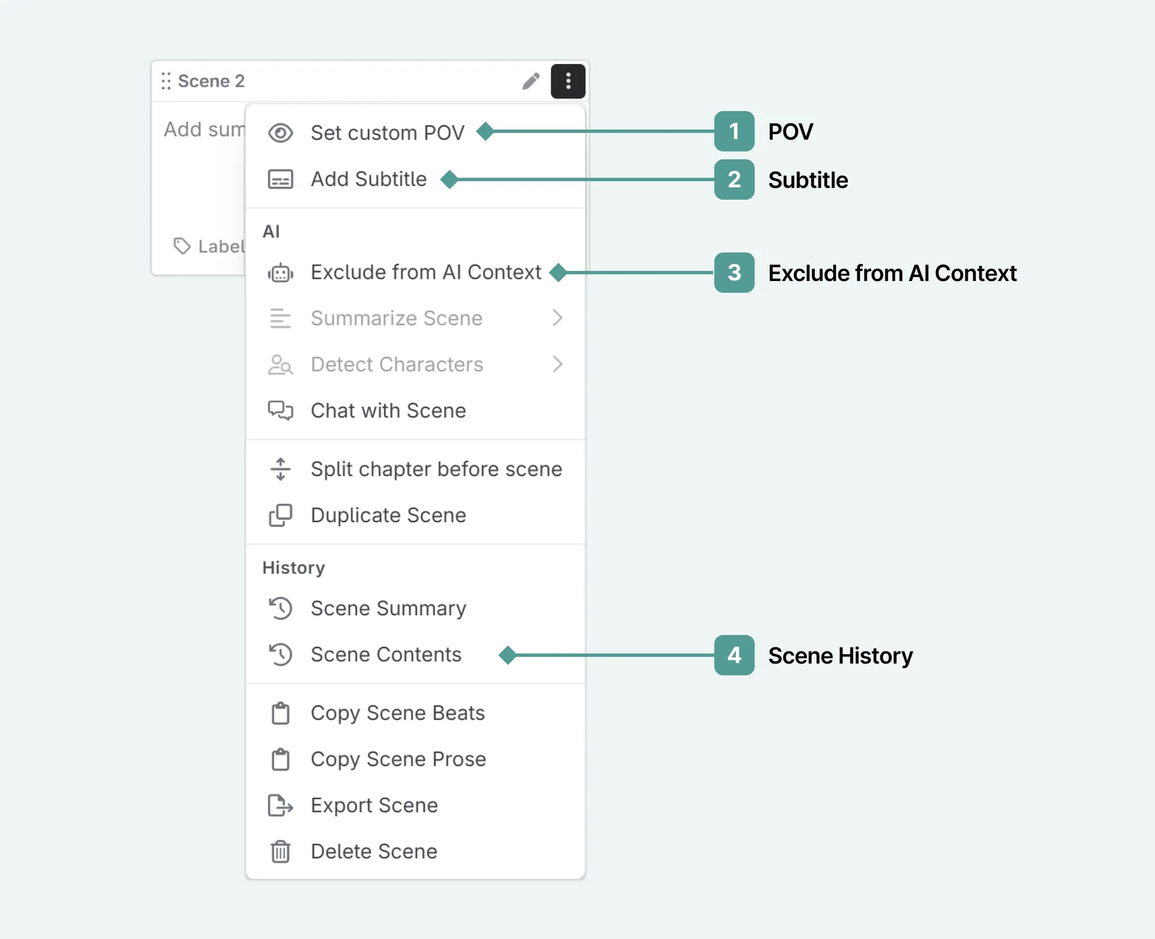Click the Label tag icon on the scene card
The height and width of the screenshot is (939, 1155).
(x=181, y=246)
